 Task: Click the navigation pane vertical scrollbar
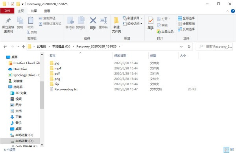(x=42, y=95)
